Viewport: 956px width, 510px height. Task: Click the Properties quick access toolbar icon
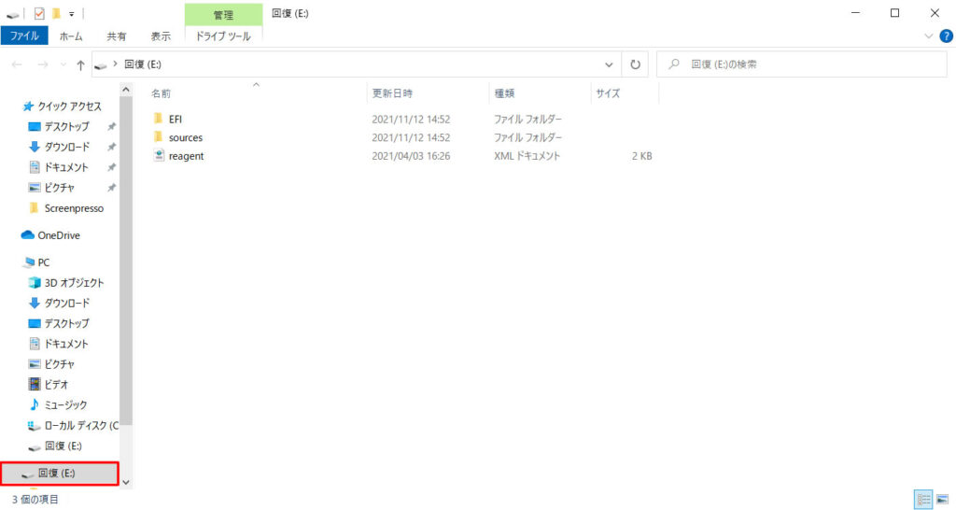(39, 13)
